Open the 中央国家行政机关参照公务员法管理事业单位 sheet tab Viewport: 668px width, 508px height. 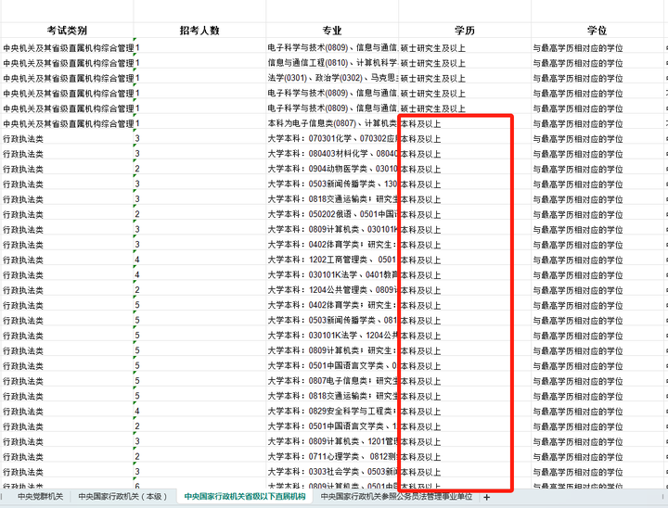[x=396, y=497]
